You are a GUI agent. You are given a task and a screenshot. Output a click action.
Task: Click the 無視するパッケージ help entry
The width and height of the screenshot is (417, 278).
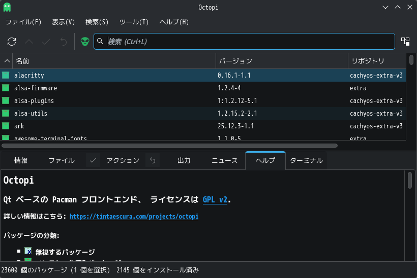[65, 252]
